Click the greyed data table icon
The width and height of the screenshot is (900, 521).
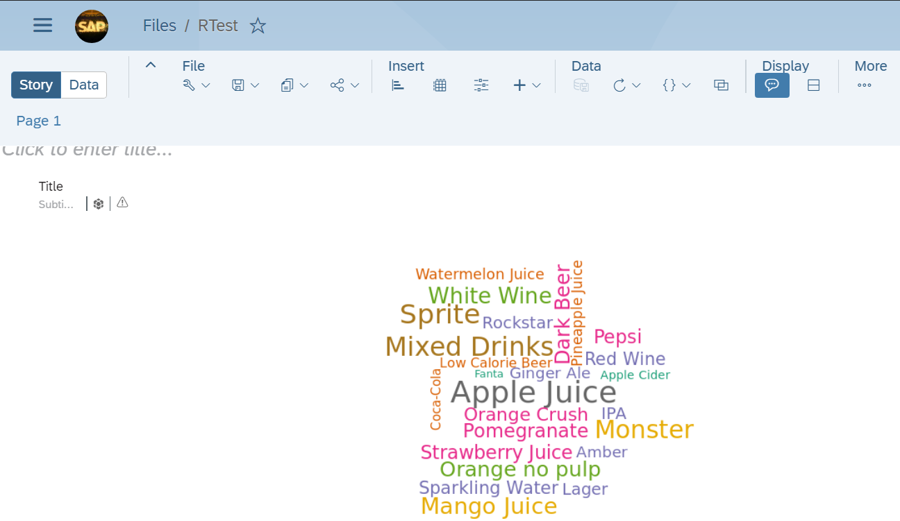581,85
